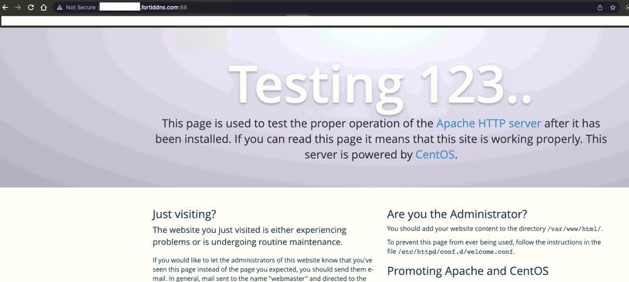
Task: Click the Not Secure warning indicator
Action: (76, 7)
